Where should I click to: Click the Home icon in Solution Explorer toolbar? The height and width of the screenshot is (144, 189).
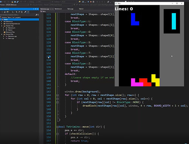(5, 12)
